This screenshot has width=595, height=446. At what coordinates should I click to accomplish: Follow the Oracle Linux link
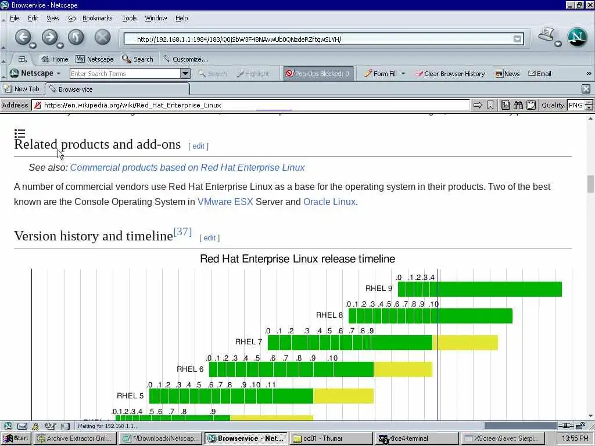(x=329, y=202)
